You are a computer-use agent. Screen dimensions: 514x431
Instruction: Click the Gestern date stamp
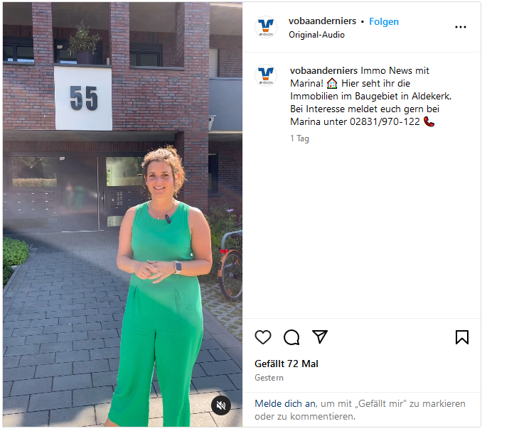269,378
